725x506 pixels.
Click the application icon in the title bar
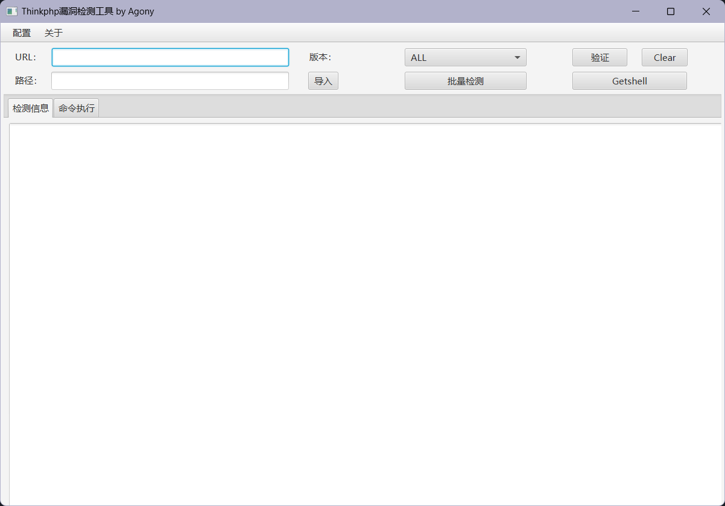point(12,11)
